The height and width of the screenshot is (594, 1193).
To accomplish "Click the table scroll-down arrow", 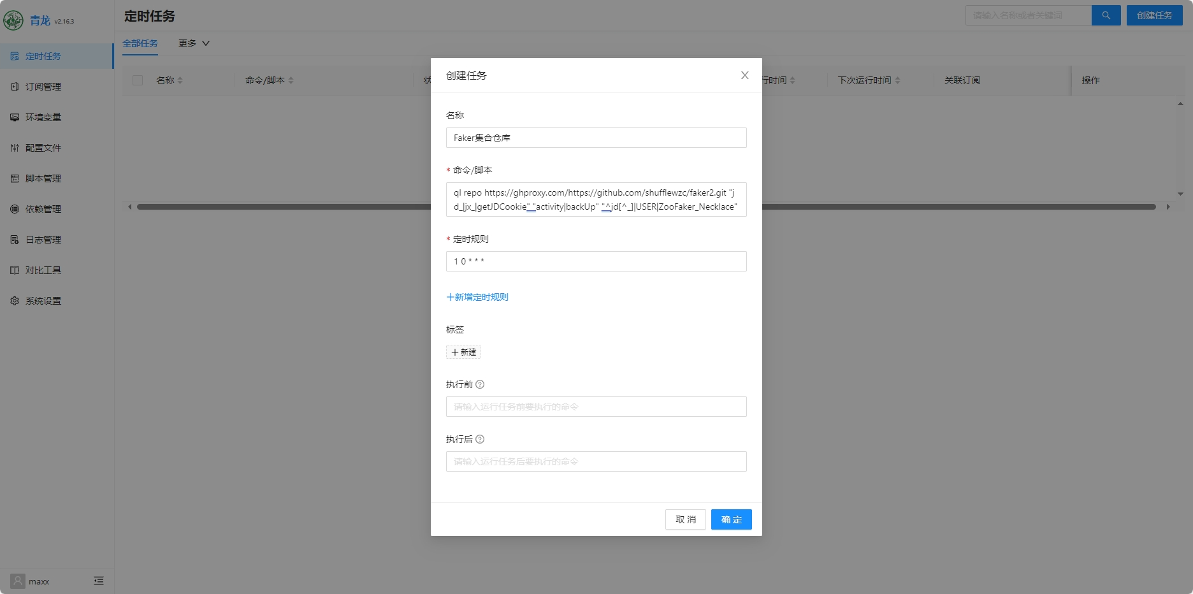I will point(1180,194).
